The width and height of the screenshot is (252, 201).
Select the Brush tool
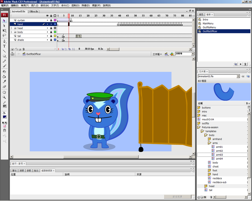tap(4, 66)
